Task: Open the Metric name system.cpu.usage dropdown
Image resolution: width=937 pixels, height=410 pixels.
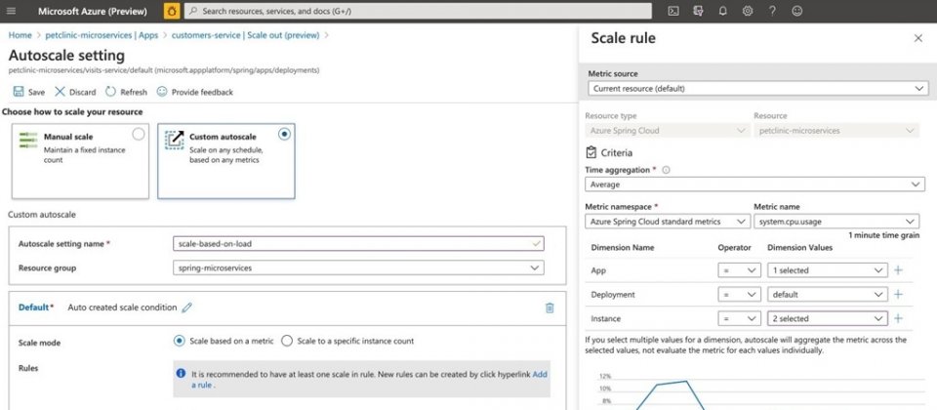Action: click(x=836, y=222)
